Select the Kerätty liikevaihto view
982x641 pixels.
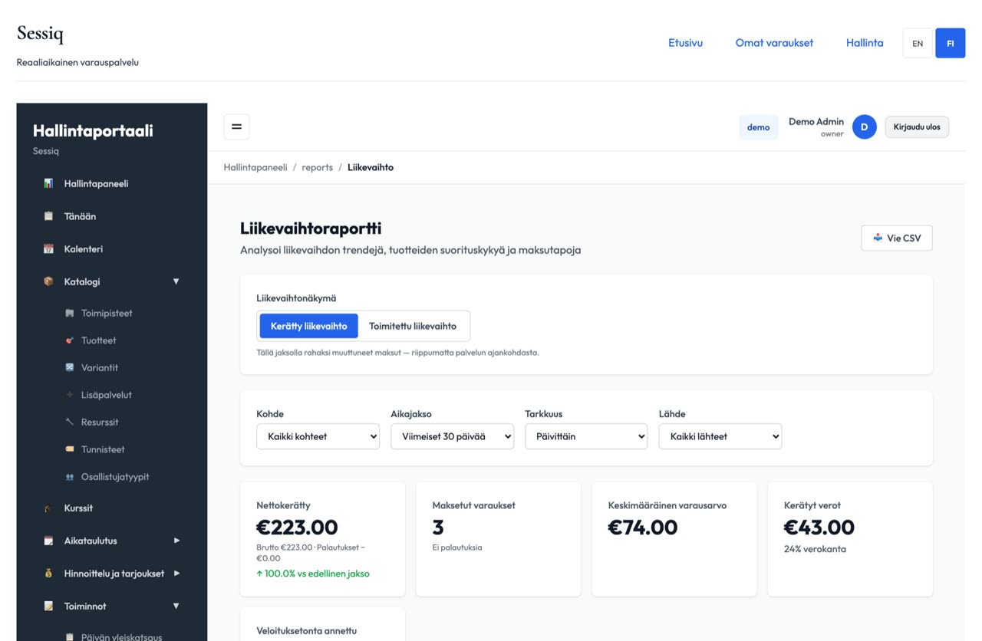(309, 326)
